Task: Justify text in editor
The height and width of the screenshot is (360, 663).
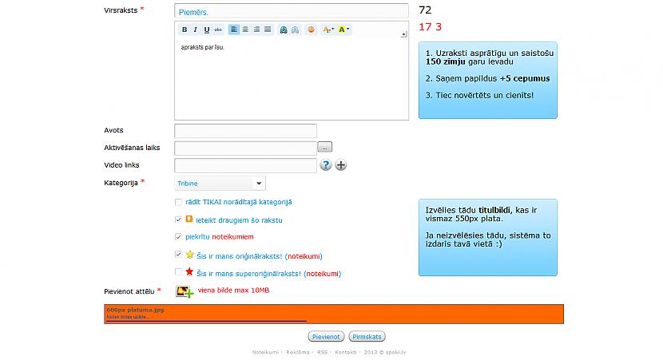Action: tap(268, 30)
